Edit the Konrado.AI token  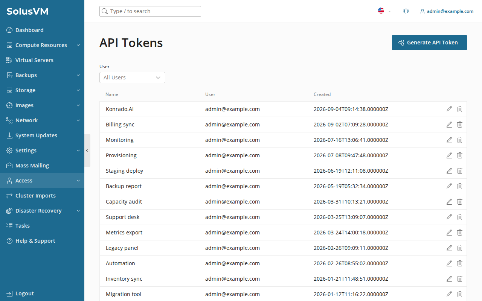tap(449, 109)
